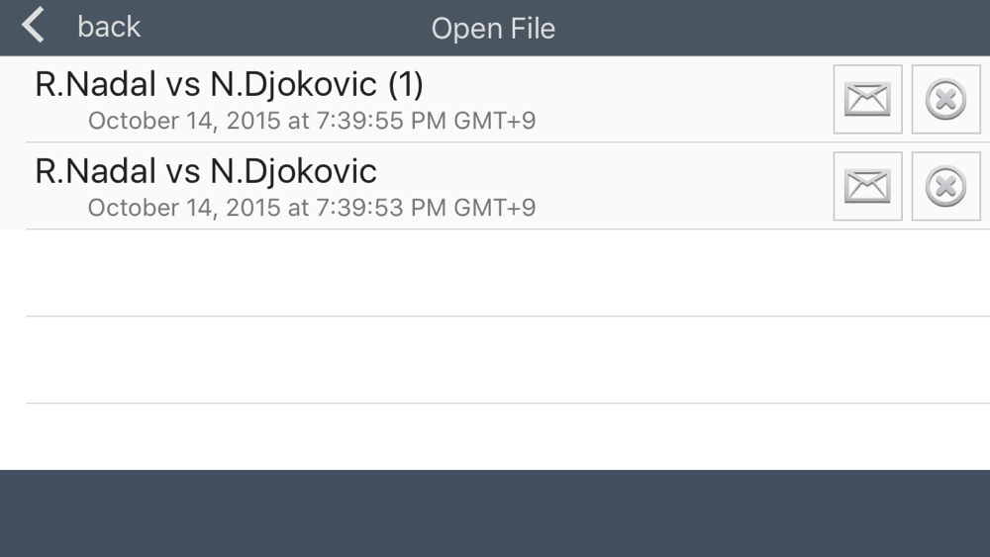Email the file saved at 7:39:53 PM
Image resolution: width=990 pixels, height=557 pixels.
click(867, 186)
